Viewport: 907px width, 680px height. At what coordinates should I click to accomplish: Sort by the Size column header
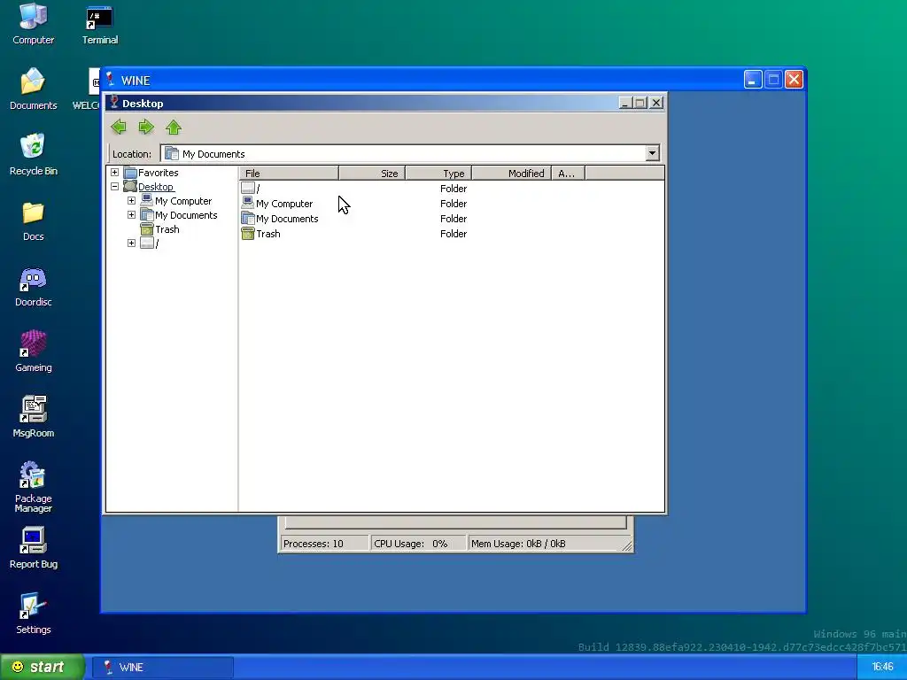(x=372, y=173)
